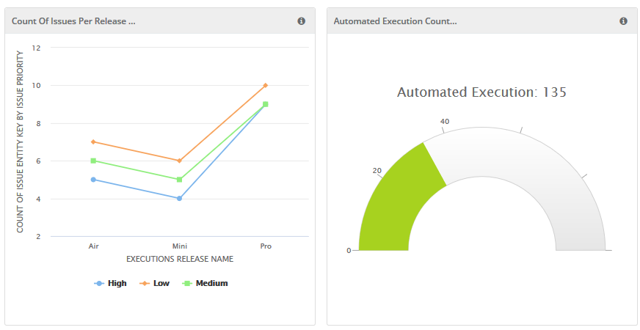
Task: Click 'EXECUTIONS RELEASE NAME' axis title
Action: 180,260
